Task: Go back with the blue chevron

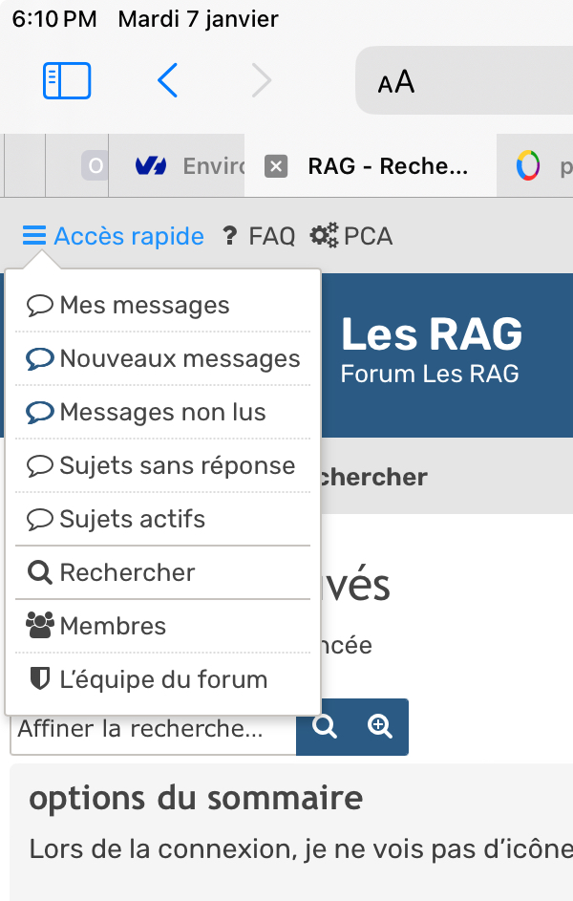Action: pos(167,81)
